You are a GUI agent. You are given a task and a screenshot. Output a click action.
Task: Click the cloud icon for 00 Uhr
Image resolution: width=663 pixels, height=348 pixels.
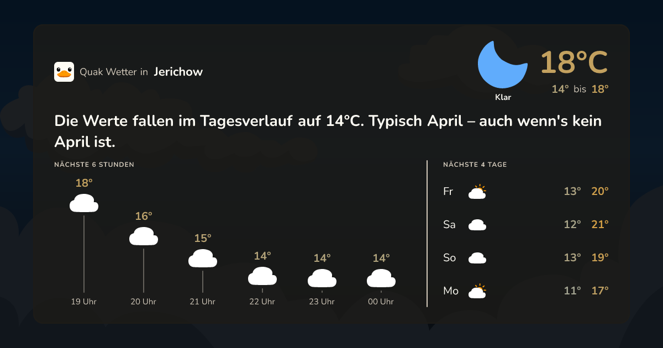(381, 278)
